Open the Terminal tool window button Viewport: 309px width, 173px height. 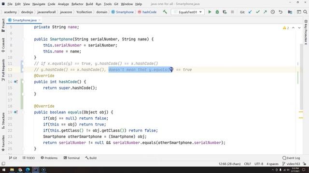click(x=71, y=158)
